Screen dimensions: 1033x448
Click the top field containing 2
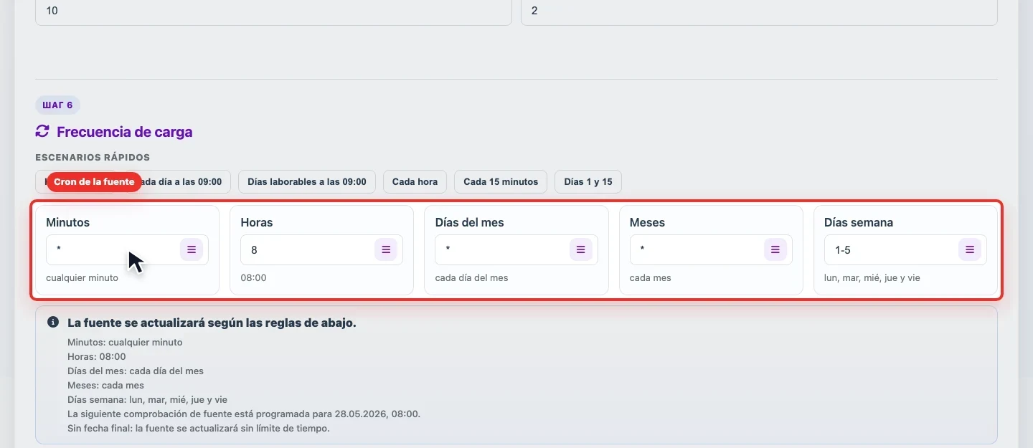click(759, 12)
